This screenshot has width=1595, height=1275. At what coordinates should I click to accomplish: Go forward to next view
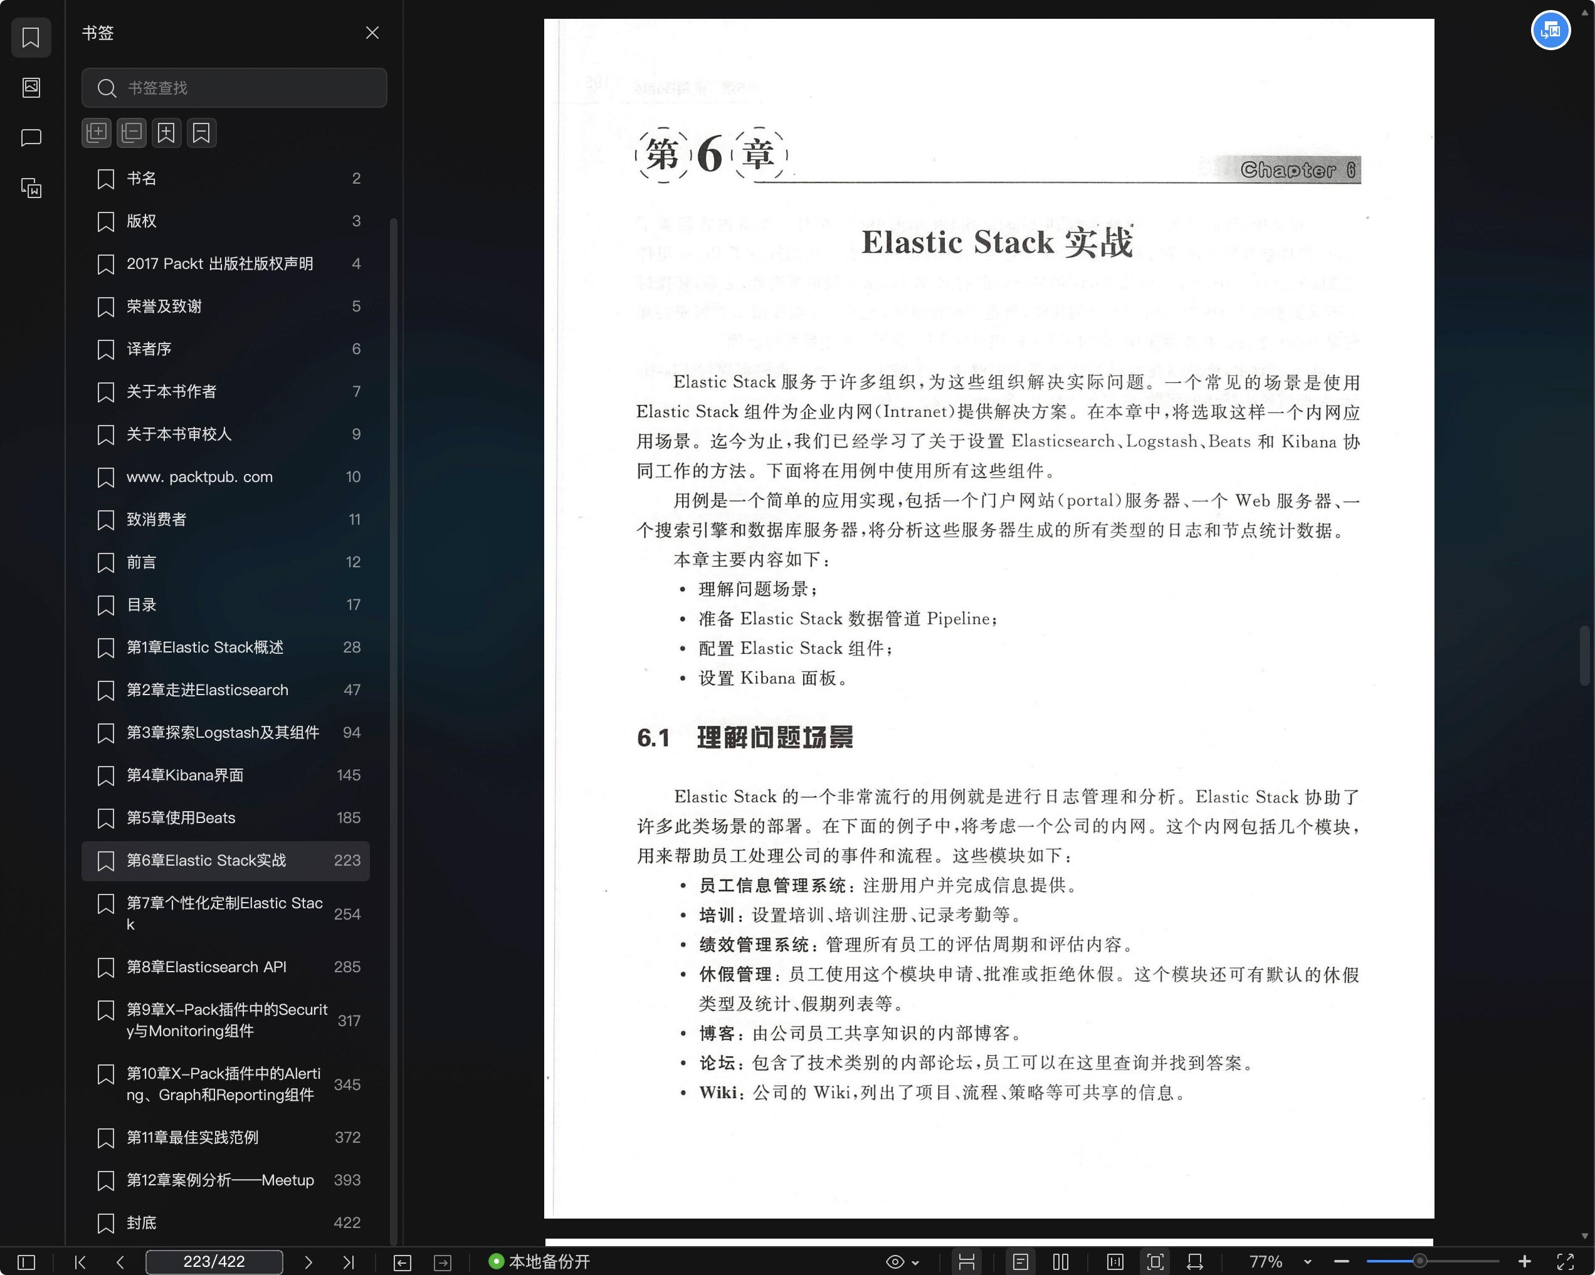(443, 1262)
